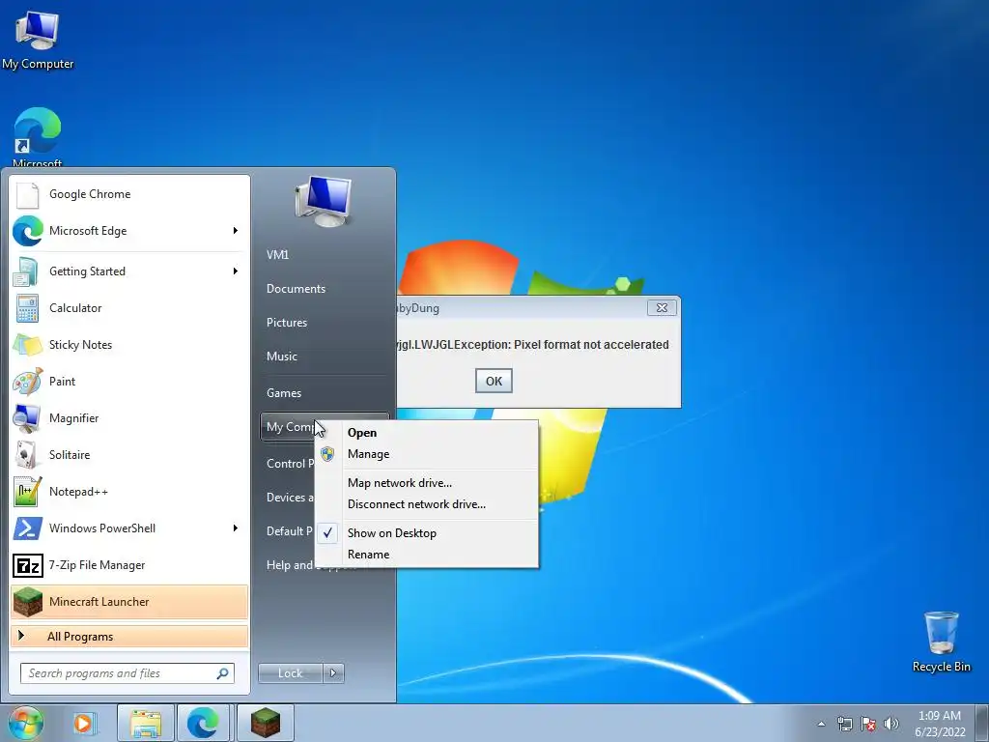This screenshot has height=742, width=989.
Task: Select the My Computer desktop icon
Action: 38,39
